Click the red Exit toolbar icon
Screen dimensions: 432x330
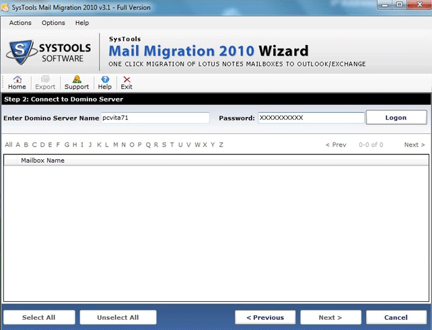(x=127, y=83)
